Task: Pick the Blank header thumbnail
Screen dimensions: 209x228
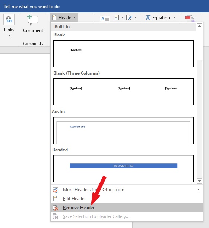Action: click(123, 54)
